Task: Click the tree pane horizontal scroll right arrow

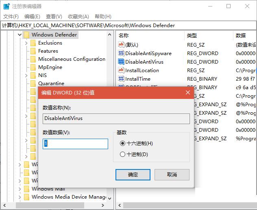Action: [x=103, y=205]
